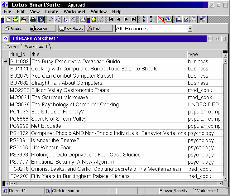Screen dimensions: 230x196
Task: Open the View menu
Action: (35, 12)
